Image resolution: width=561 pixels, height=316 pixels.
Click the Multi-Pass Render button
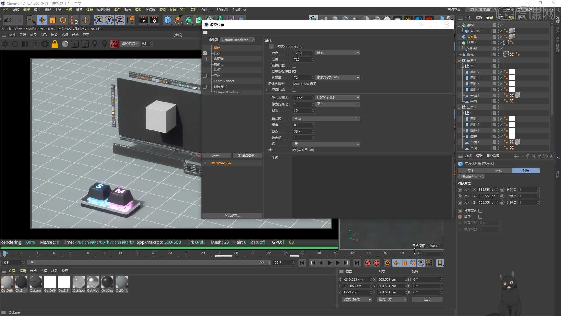pos(247,155)
